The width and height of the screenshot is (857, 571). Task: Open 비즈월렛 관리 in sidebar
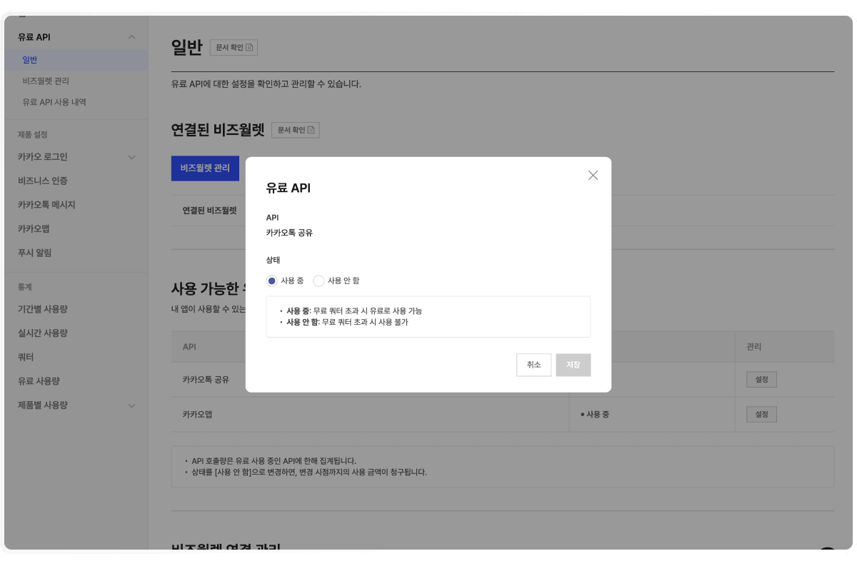coord(46,81)
